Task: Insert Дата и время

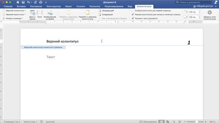Action: point(33,15)
